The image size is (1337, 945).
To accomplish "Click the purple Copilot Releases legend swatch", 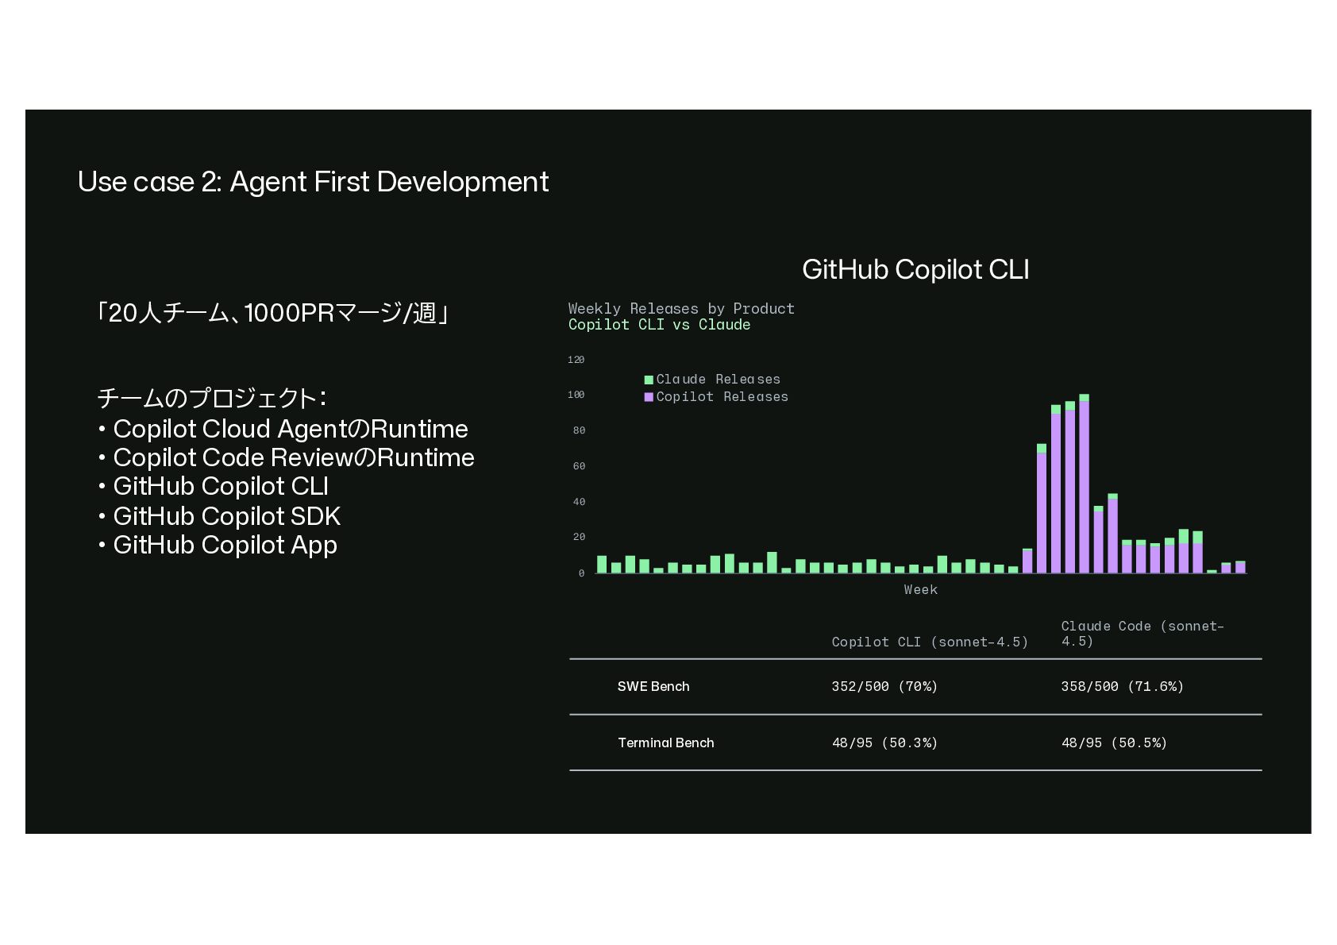I will 649,397.
